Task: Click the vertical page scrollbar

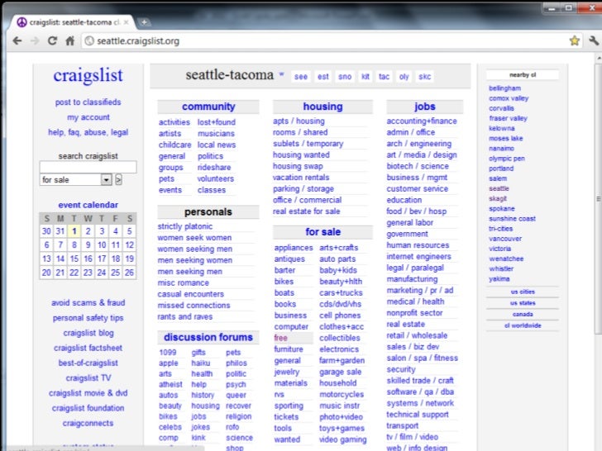Action: [599, 198]
